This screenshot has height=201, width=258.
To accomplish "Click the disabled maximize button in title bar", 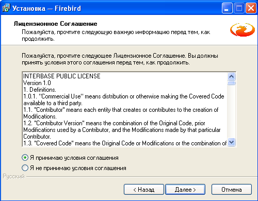I will coord(239,8).
